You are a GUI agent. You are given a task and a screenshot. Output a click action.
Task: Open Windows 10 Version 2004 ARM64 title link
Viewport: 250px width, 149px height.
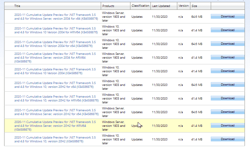(x=55, y=30)
